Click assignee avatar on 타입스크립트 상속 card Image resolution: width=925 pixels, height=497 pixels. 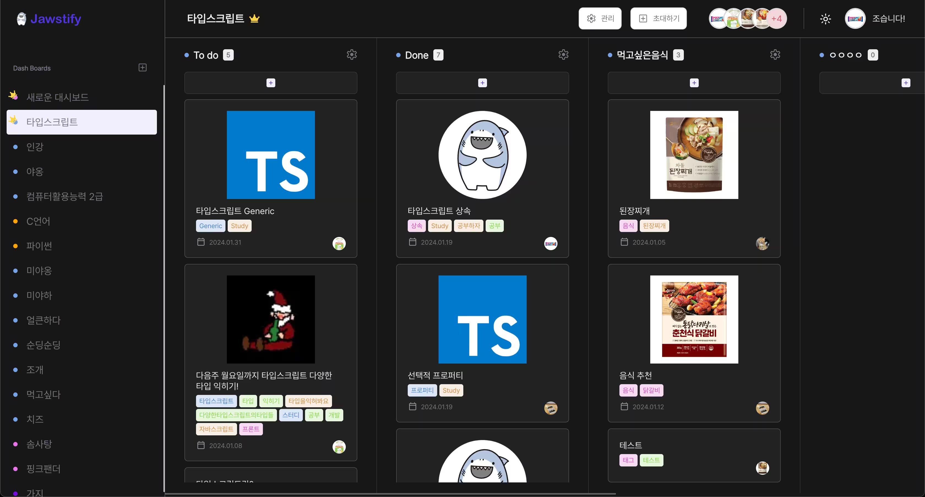(x=551, y=244)
